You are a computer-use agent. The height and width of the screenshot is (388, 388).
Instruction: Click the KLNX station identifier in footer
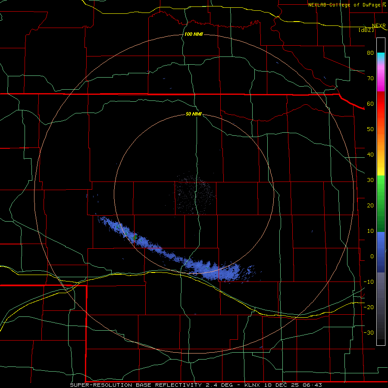252,385
